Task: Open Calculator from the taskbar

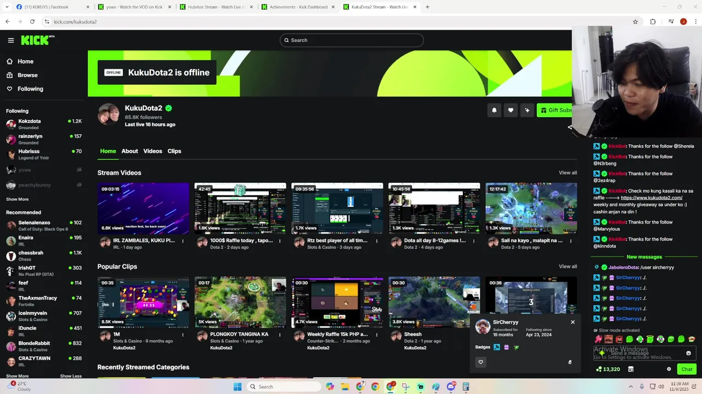Action: coord(466,387)
